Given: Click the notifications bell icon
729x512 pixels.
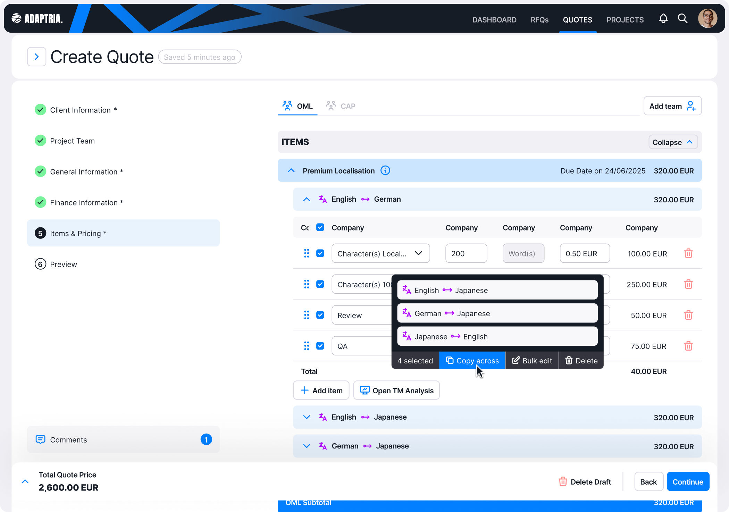Looking at the screenshot, I should pyautogui.click(x=663, y=19).
